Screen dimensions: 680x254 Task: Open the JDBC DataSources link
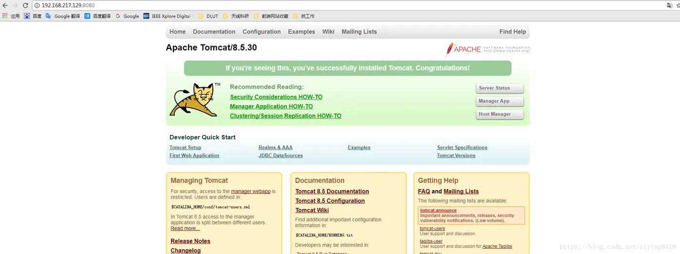281,156
